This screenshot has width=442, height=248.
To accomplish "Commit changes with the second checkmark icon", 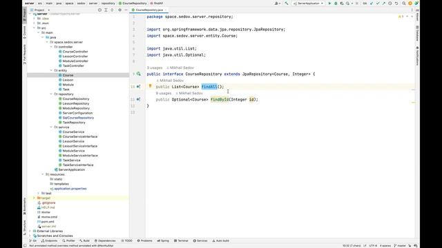I will [378, 3].
